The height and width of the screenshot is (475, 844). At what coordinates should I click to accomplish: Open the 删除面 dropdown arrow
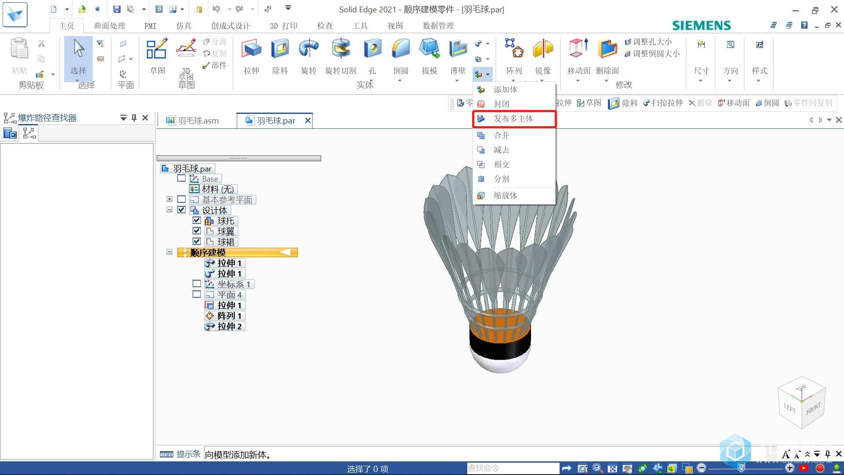(606, 81)
